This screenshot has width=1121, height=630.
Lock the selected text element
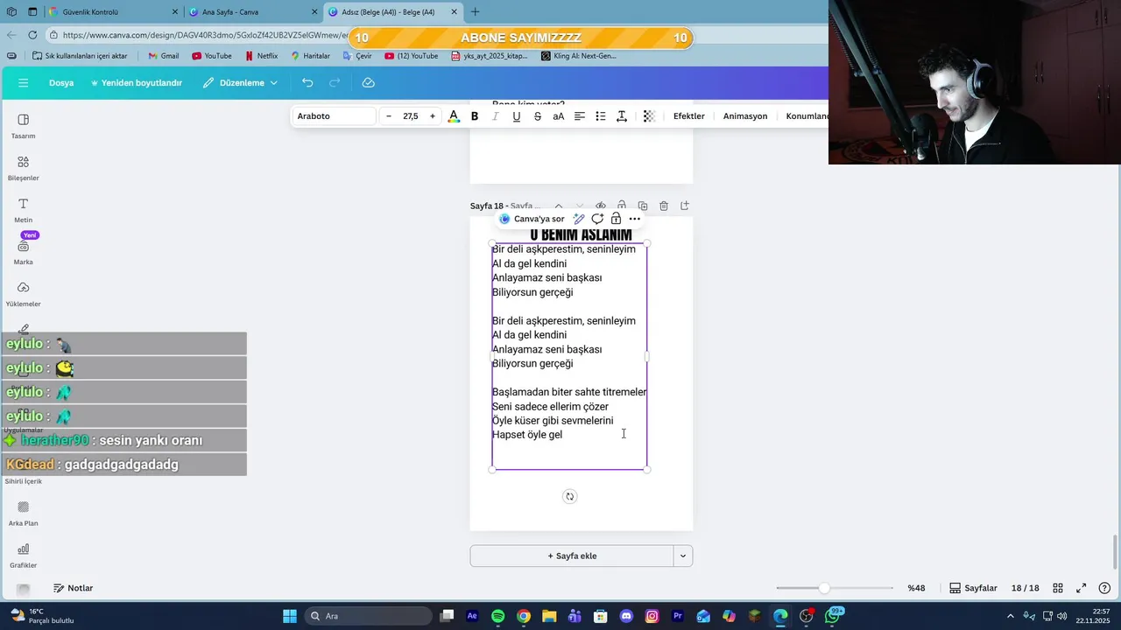(x=616, y=219)
